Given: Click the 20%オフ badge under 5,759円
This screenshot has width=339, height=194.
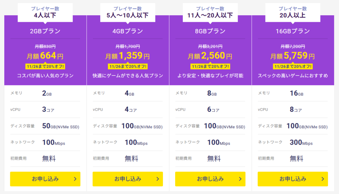Looking at the screenshot, I should point(293,67).
